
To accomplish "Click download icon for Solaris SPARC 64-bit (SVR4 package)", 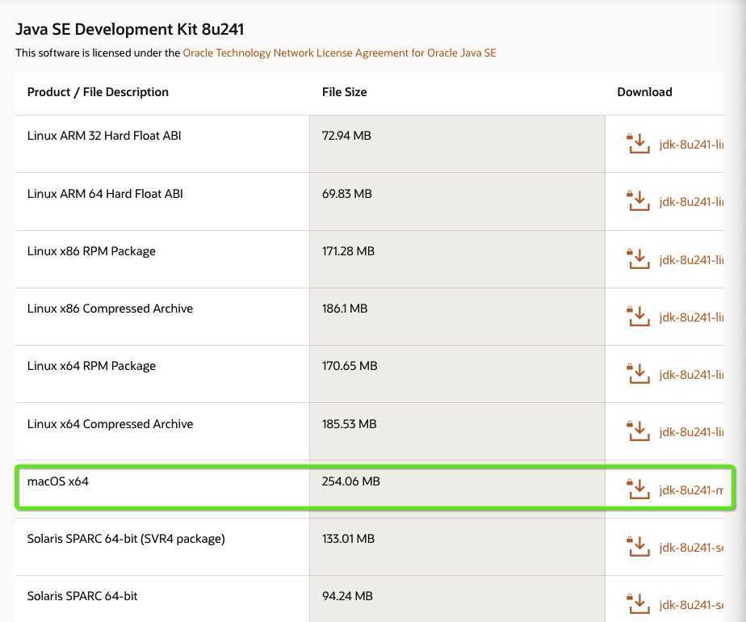I will [x=638, y=547].
